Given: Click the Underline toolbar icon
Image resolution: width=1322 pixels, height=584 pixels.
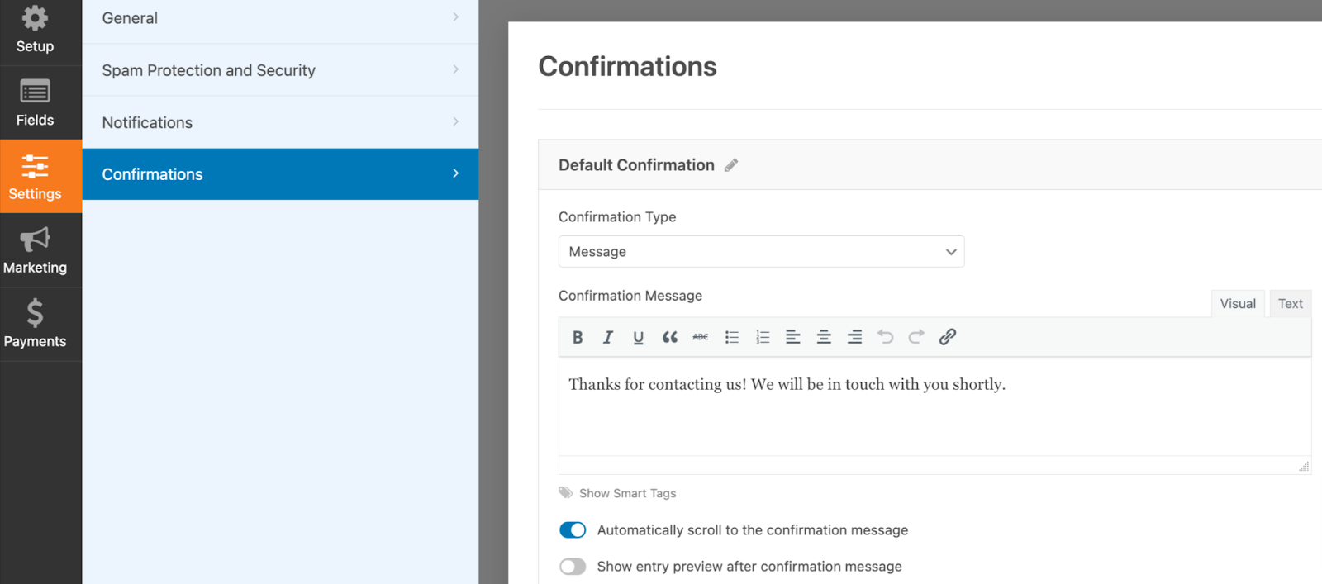Looking at the screenshot, I should tap(639, 337).
